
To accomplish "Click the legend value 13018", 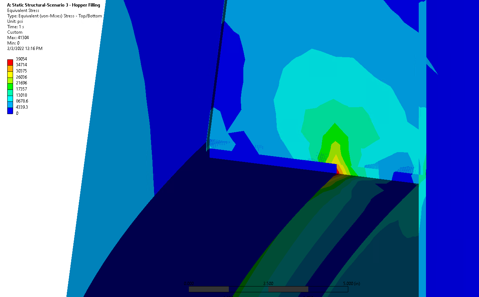I will (21, 95).
